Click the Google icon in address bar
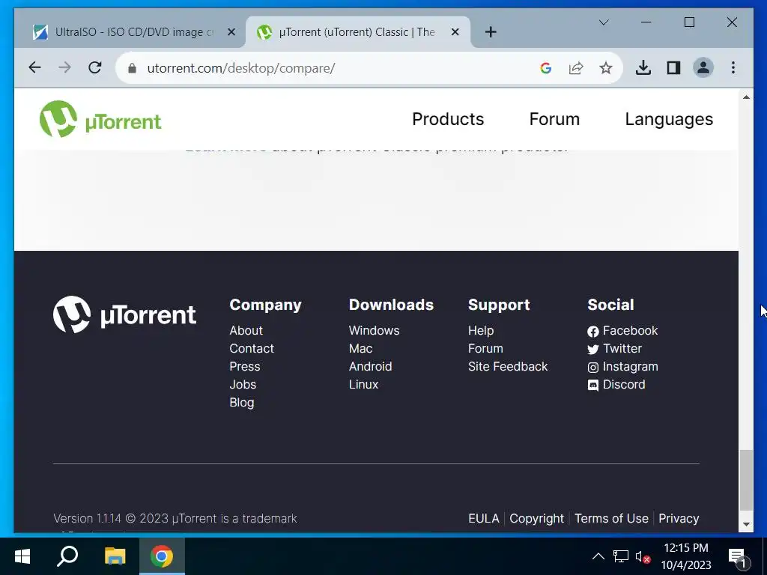Screen dimensions: 767x575 (x=546, y=68)
